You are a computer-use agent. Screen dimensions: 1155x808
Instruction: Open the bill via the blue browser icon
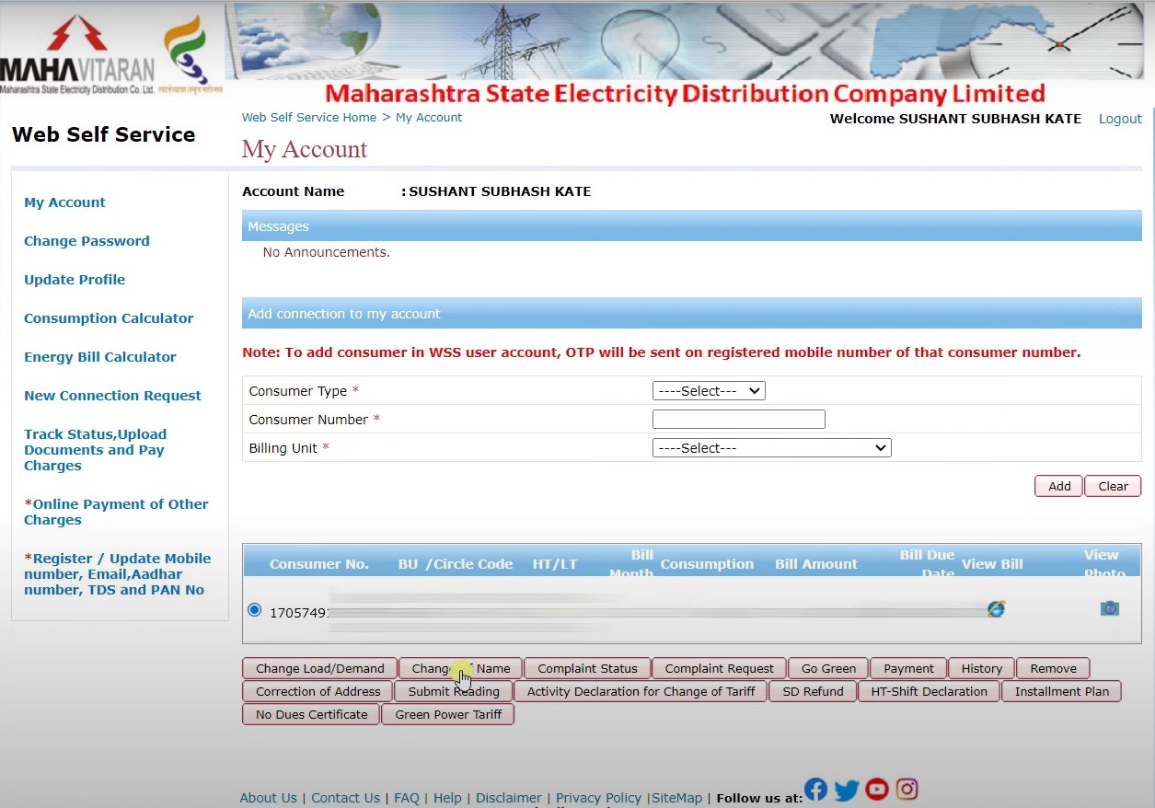pos(995,608)
